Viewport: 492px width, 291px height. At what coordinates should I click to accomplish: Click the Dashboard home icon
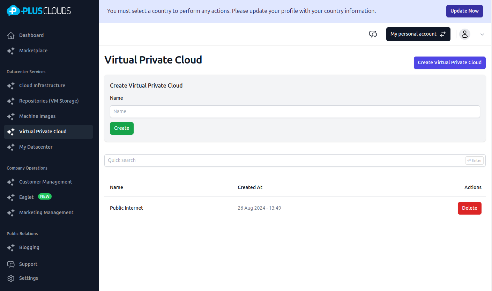pyautogui.click(x=11, y=35)
